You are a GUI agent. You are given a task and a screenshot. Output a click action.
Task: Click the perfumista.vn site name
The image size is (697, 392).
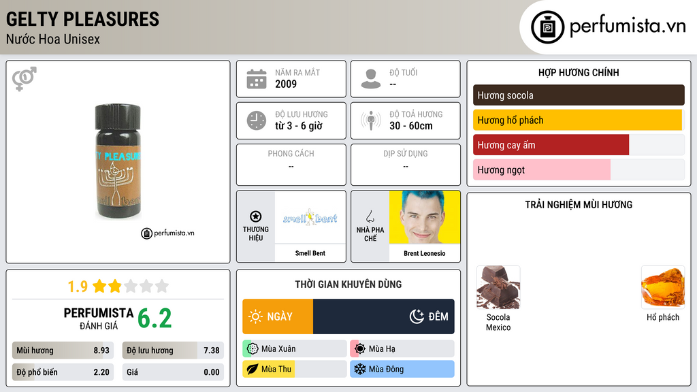click(x=628, y=27)
